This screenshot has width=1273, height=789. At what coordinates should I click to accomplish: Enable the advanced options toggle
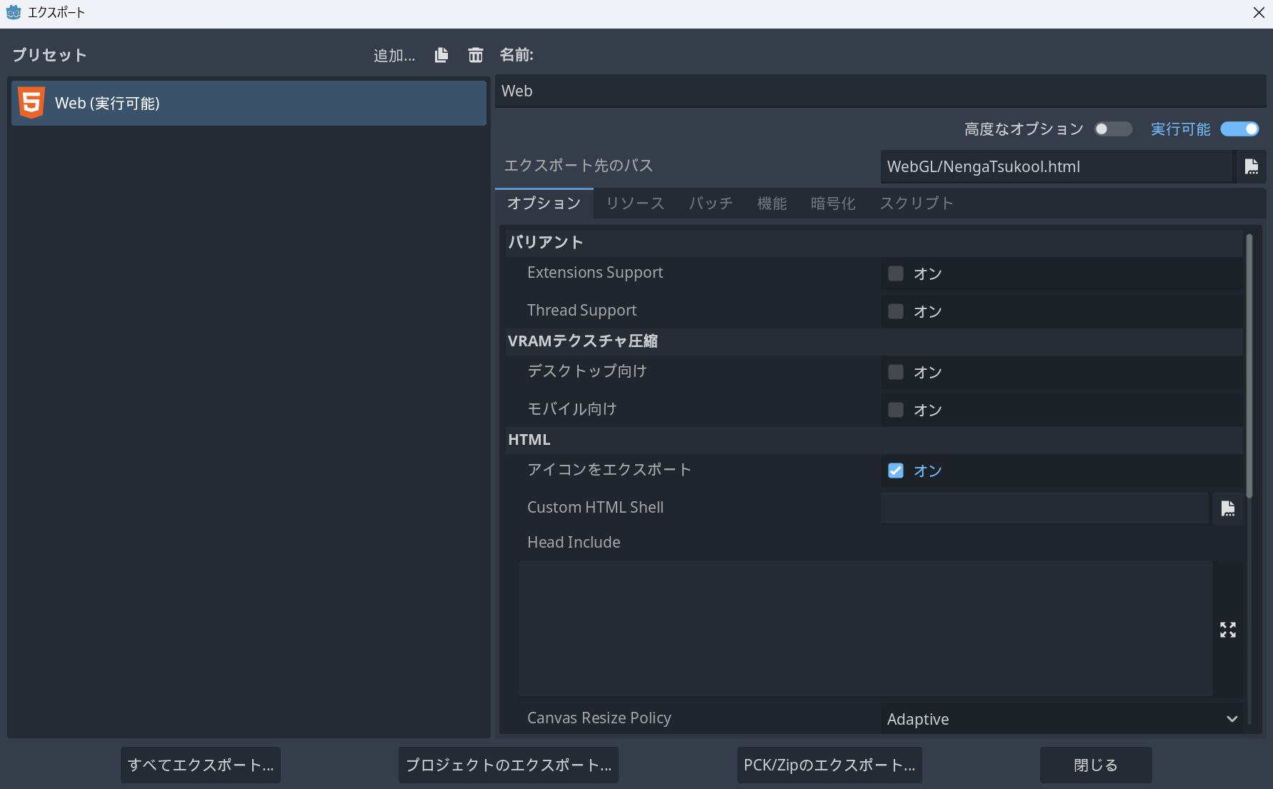1112,129
